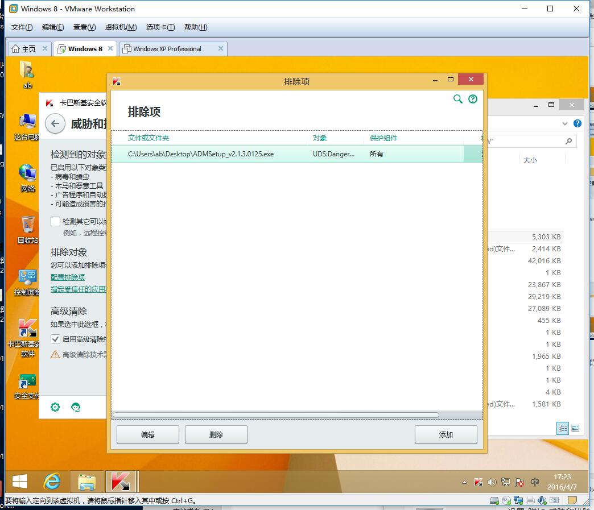
Task: Open the support face icon in Kaspersky window
Action: coord(76,407)
